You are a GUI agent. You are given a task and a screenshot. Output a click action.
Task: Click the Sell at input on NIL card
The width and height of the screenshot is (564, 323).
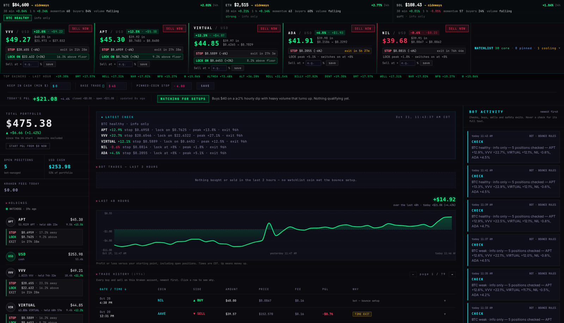(x=407, y=63)
